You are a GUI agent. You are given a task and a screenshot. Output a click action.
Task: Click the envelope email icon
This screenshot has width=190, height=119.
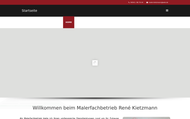(147, 3)
